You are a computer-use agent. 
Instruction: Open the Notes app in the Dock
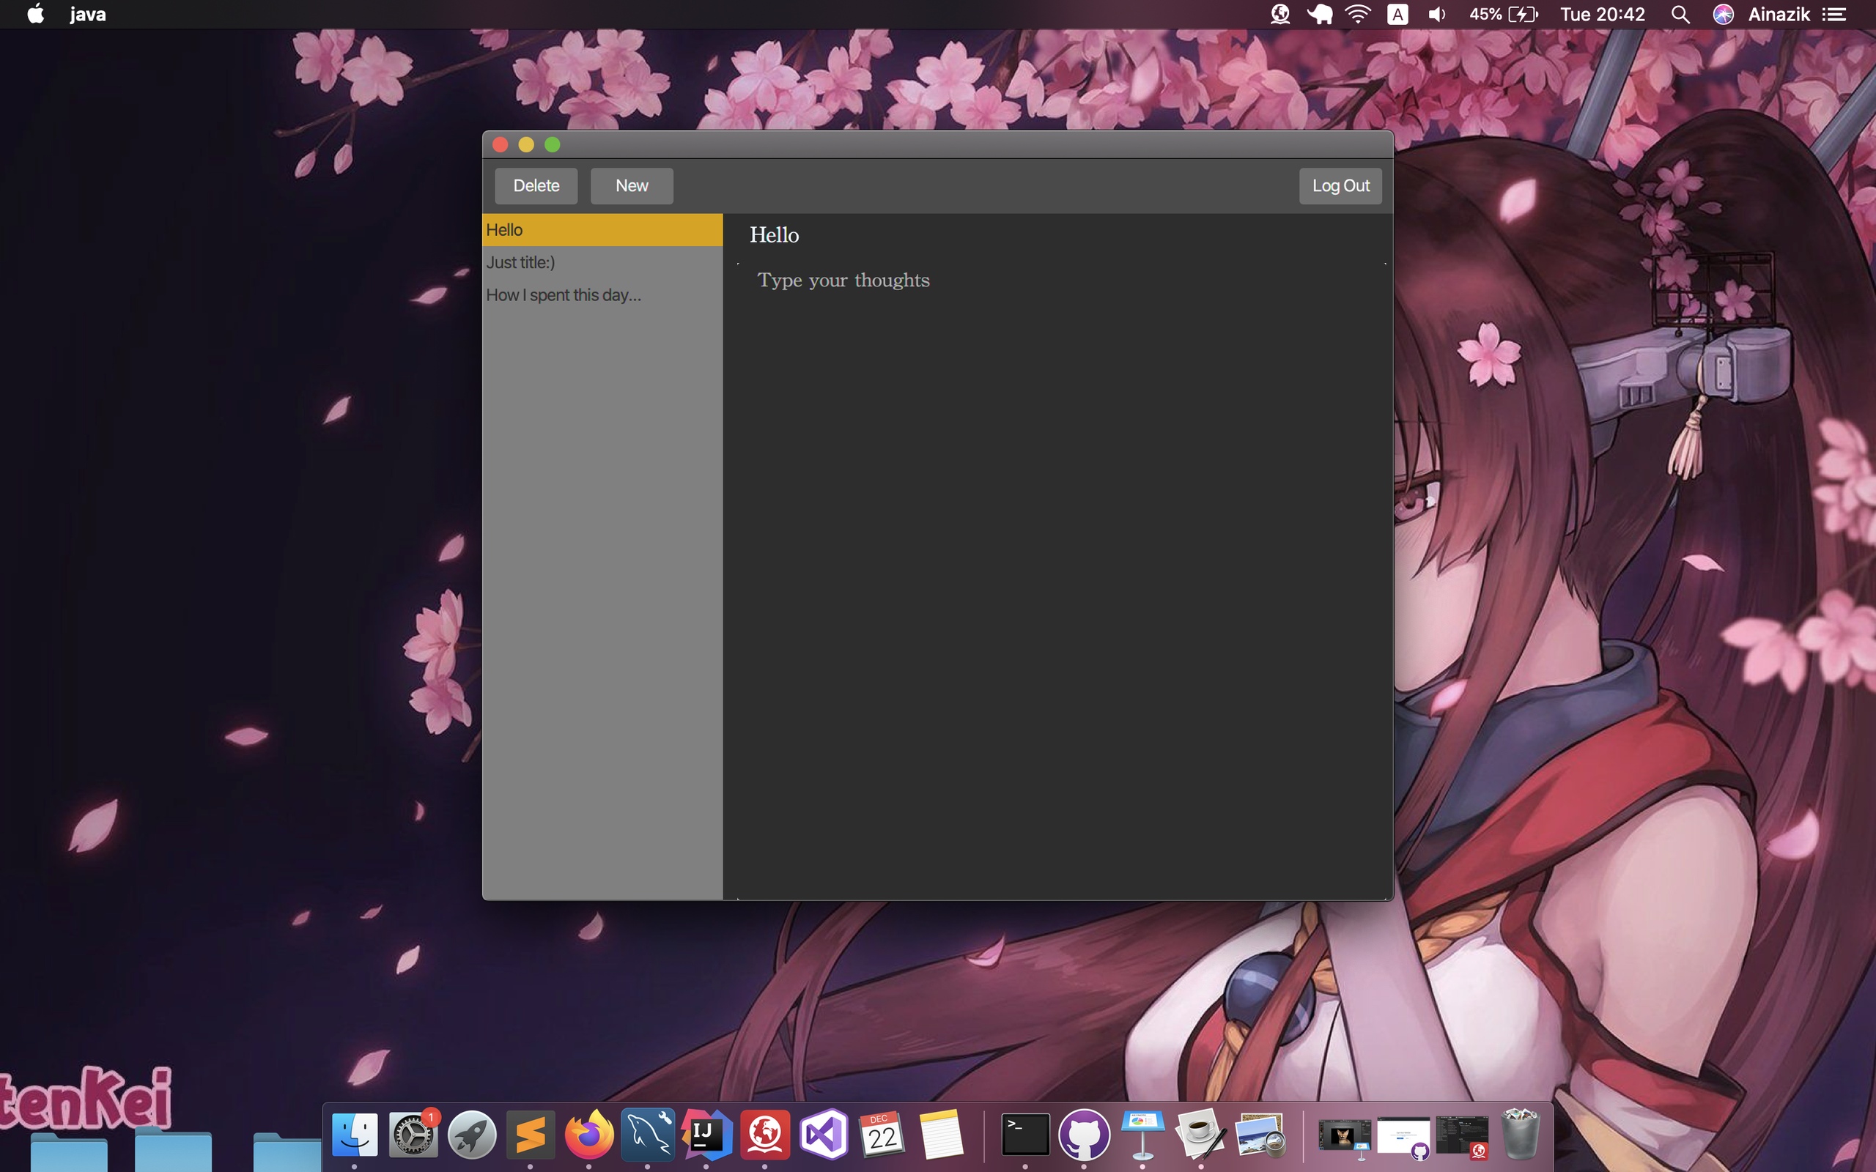click(x=940, y=1135)
